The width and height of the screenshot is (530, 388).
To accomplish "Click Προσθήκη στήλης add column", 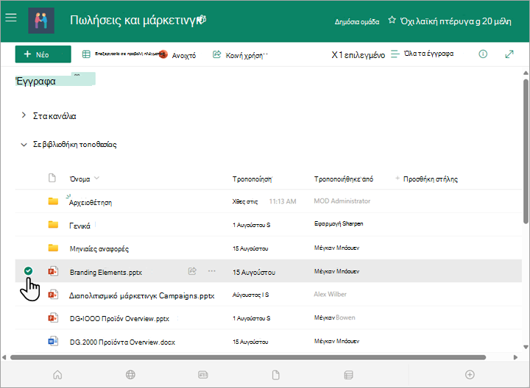I will 431,179.
